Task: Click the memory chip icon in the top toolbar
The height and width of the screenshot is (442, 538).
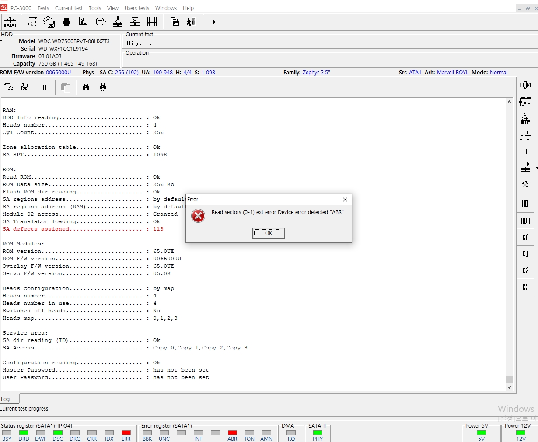Action: (x=66, y=22)
